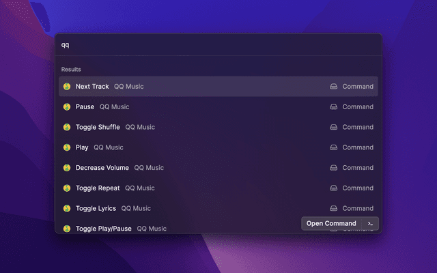Click the command type icon in Pause row

tap(334, 107)
